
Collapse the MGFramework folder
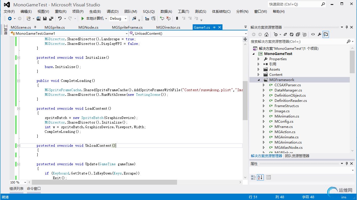coord(259,80)
